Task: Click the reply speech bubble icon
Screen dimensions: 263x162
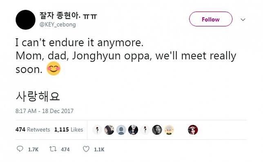Action: 20,149
